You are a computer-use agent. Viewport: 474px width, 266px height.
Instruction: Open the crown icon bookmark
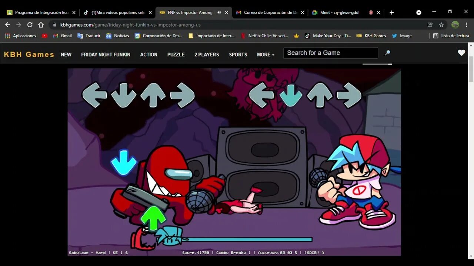[x=296, y=36]
